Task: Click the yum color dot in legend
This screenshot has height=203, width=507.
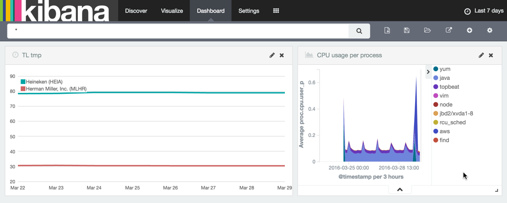Action: [x=436, y=69]
